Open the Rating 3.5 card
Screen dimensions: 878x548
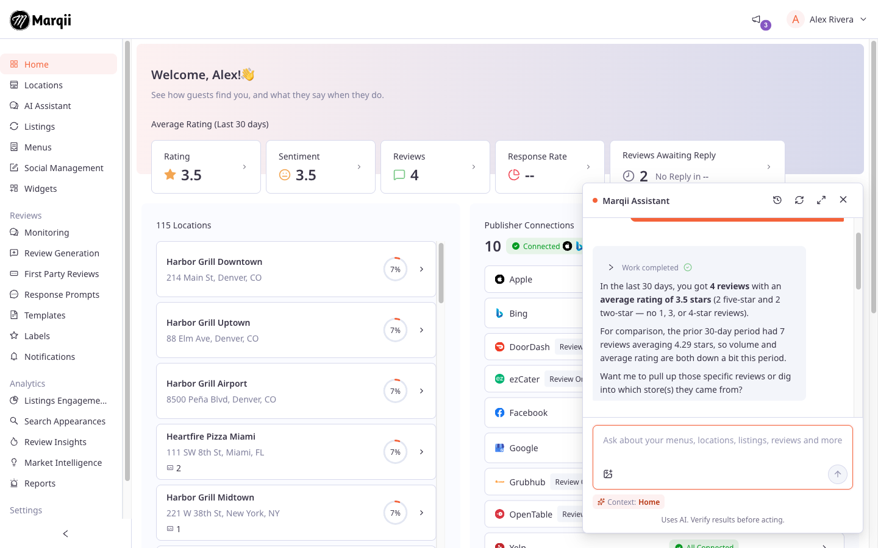[206, 167]
